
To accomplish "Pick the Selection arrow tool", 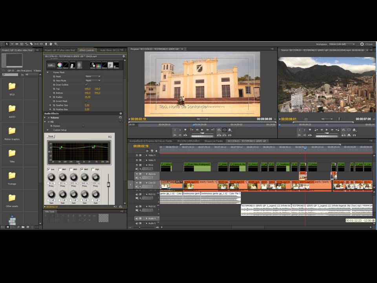I will (x=7, y=44).
